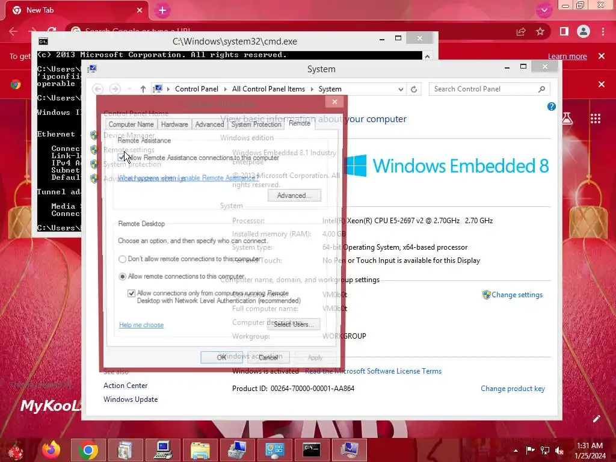The height and width of the screenshot is (462, 616).
Task: Open Chrome profile avatar
Action: coord(584,31)
